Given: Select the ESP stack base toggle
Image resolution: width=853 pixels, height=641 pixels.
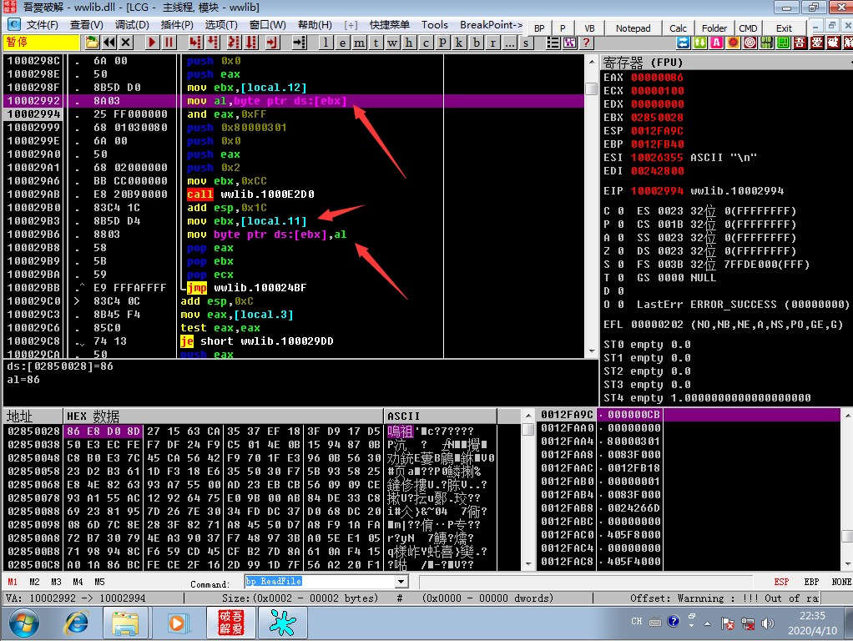Looking at the screenshot, I should [x=781, y=582].
